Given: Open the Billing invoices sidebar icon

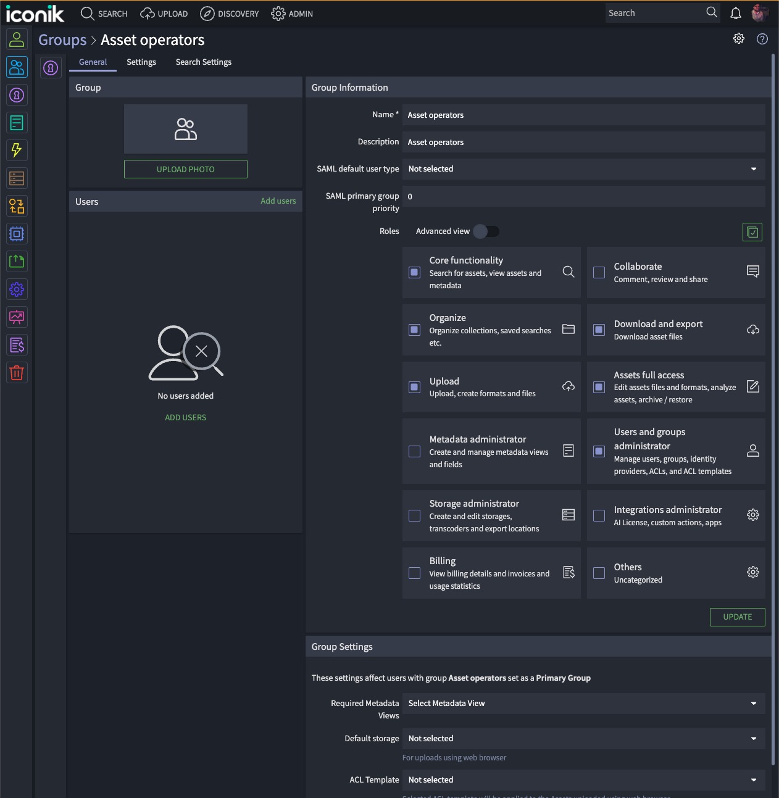Looking at the screenshot, I should click(17, 344).
